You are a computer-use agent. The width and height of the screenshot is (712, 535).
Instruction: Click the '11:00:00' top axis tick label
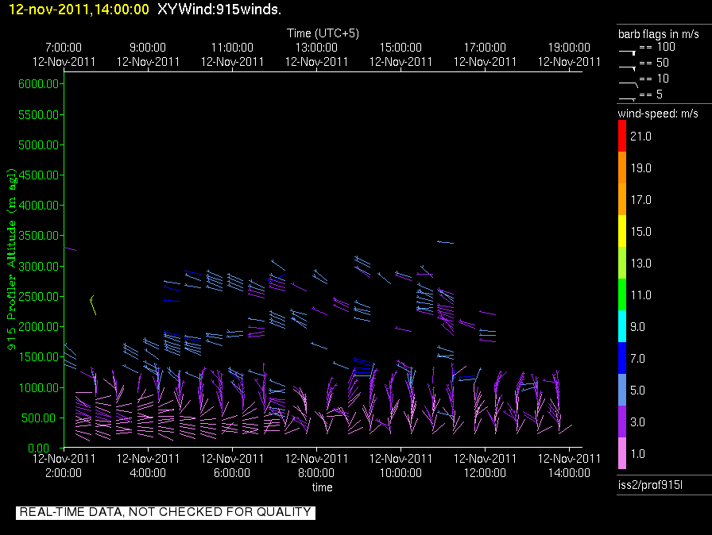coord(232,48)
